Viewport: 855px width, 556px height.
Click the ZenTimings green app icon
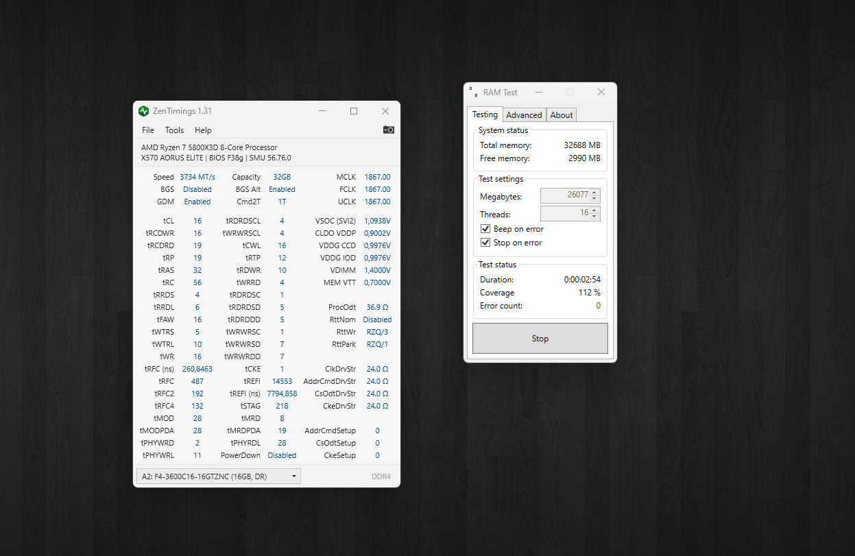click(x=143, y=111)
